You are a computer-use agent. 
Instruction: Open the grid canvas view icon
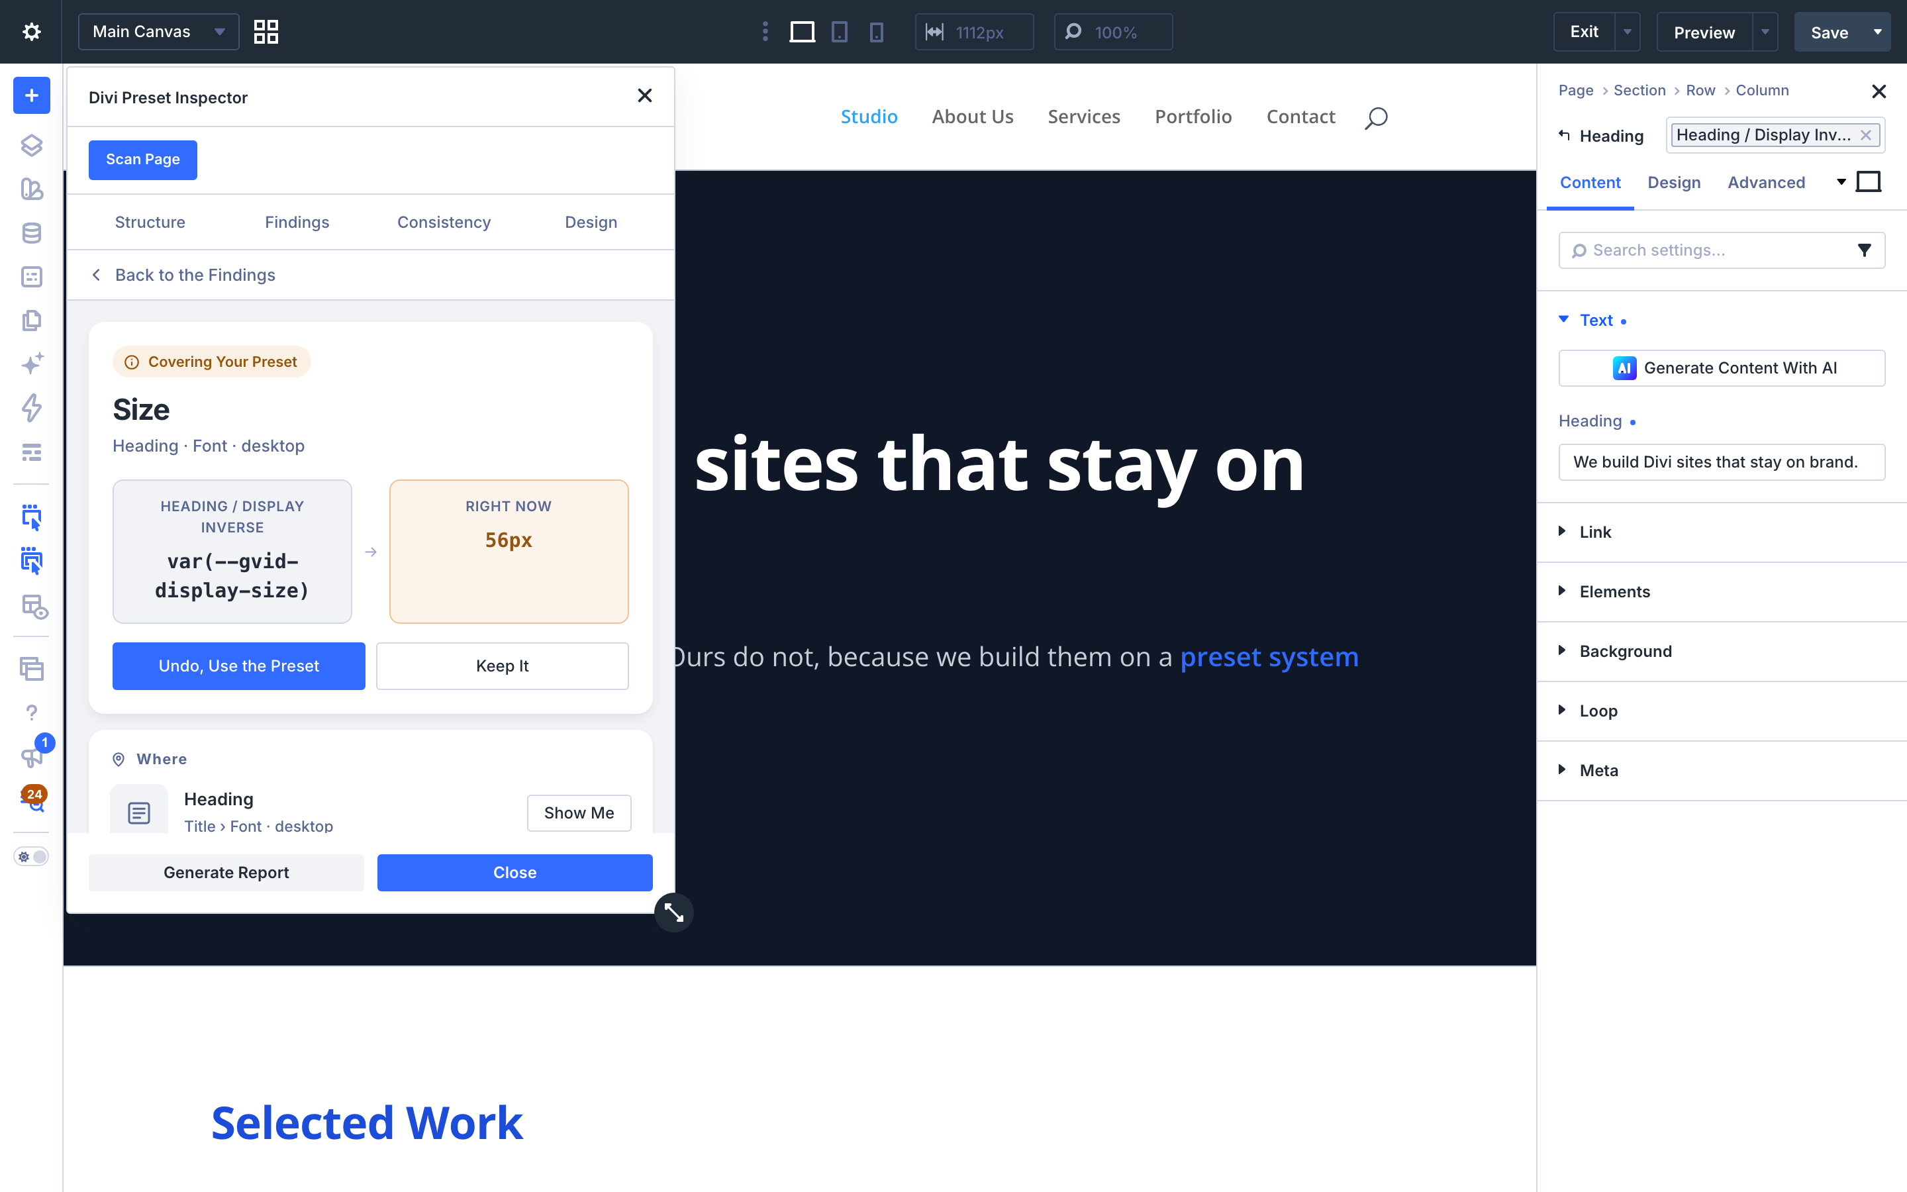point(266,32)
